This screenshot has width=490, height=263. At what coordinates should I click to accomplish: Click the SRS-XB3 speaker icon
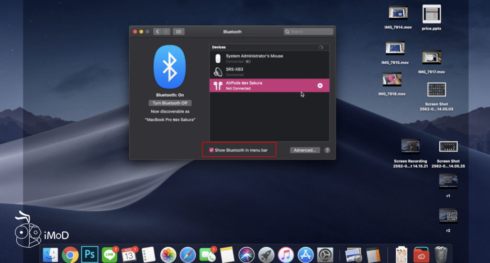pyautogui.click(x=218, y=72)
